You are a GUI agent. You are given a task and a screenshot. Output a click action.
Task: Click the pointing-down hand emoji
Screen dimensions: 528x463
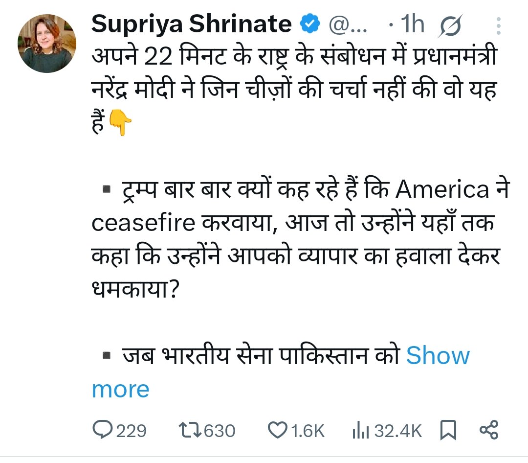119,123
